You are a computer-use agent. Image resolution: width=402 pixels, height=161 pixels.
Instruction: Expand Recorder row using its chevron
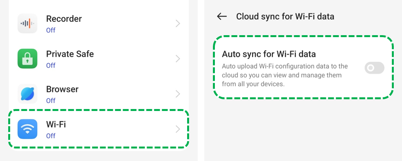point(178,23)
